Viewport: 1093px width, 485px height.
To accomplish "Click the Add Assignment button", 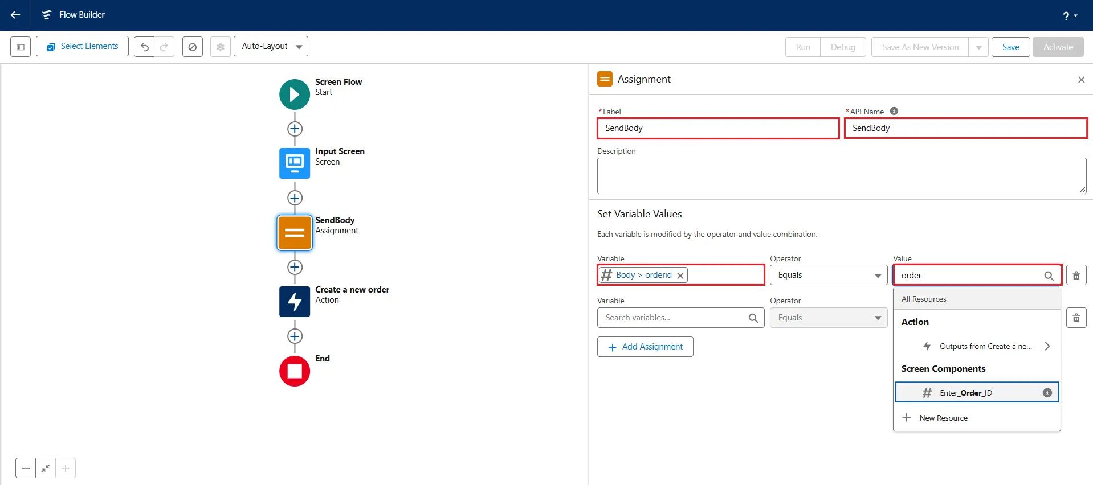I will click(645, 347).
